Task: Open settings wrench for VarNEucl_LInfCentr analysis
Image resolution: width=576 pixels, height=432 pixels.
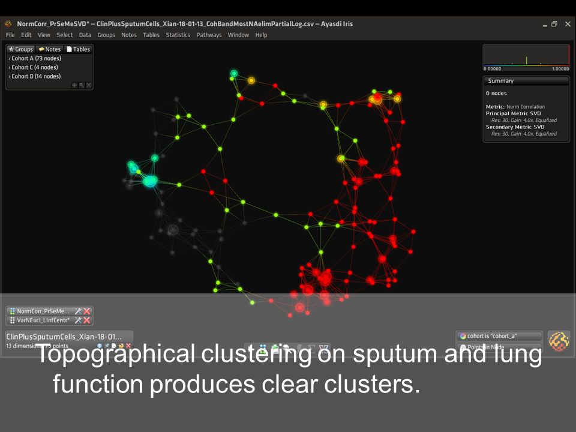Action: pos(78,320)
